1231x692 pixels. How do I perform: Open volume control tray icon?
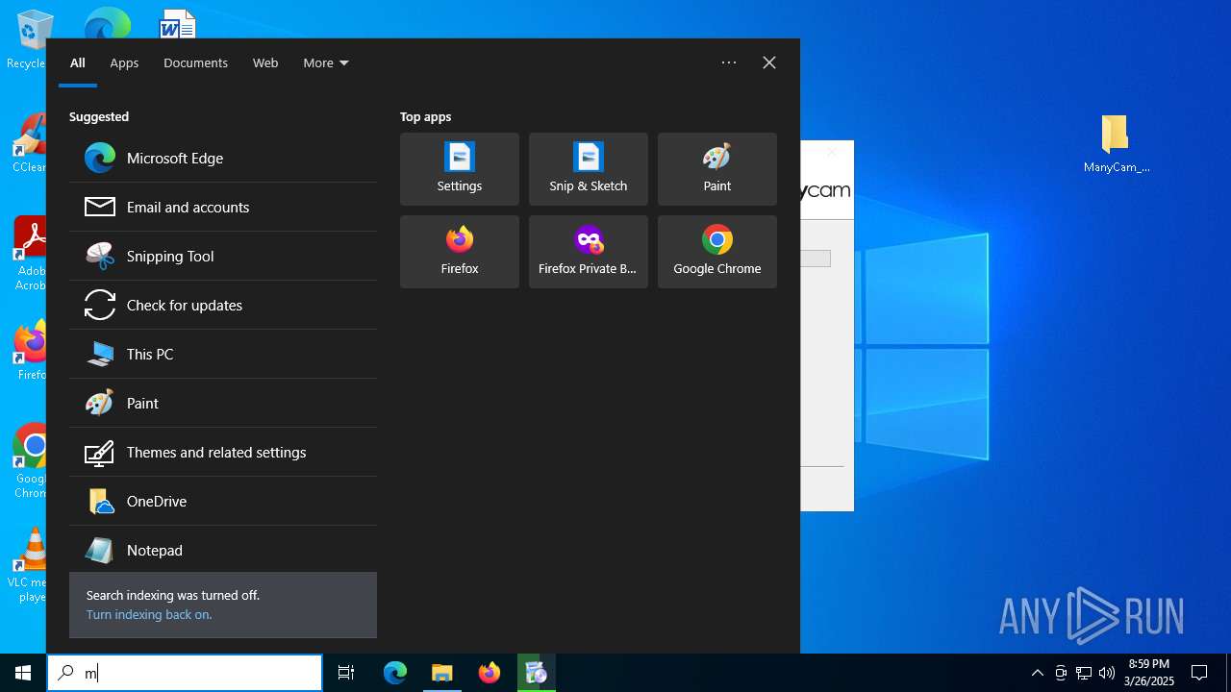point(1107,673)
